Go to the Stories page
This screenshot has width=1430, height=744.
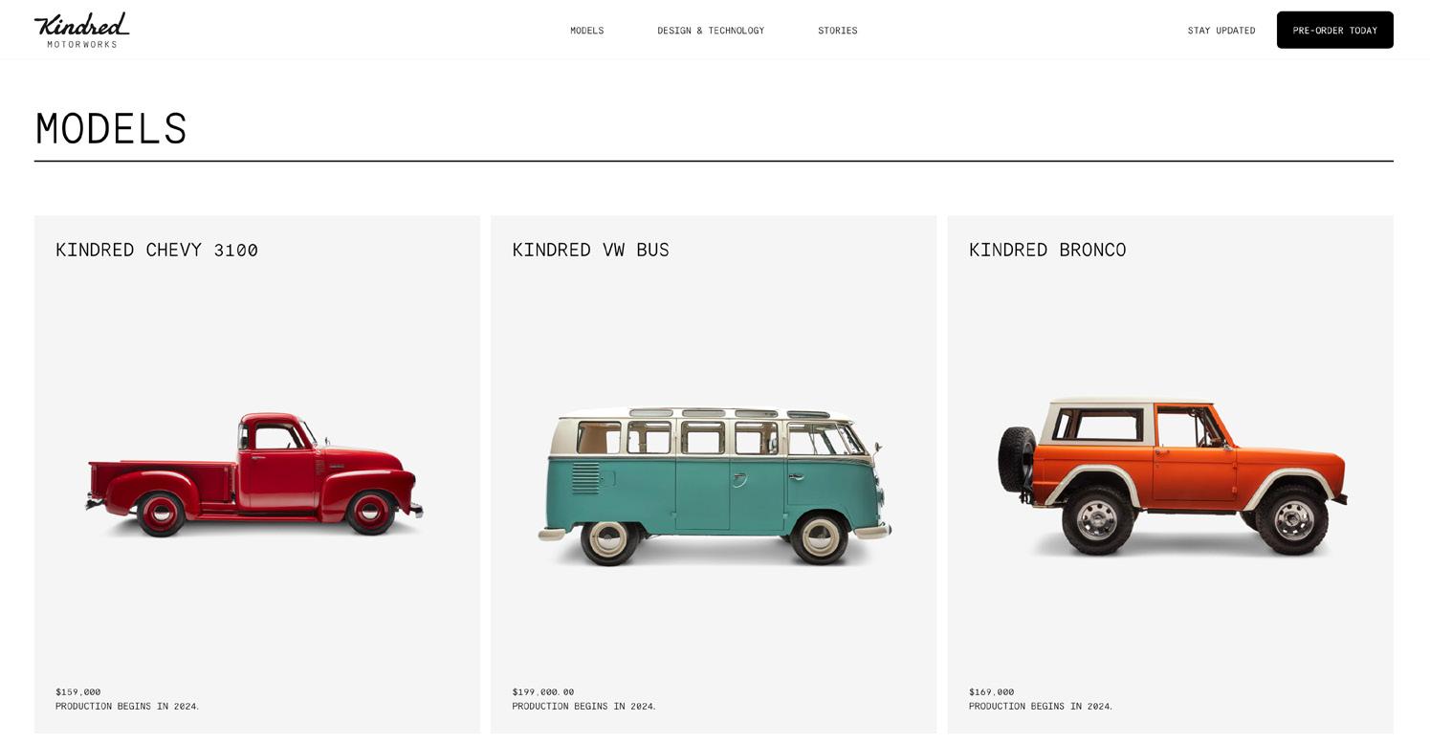click(837, 31)
